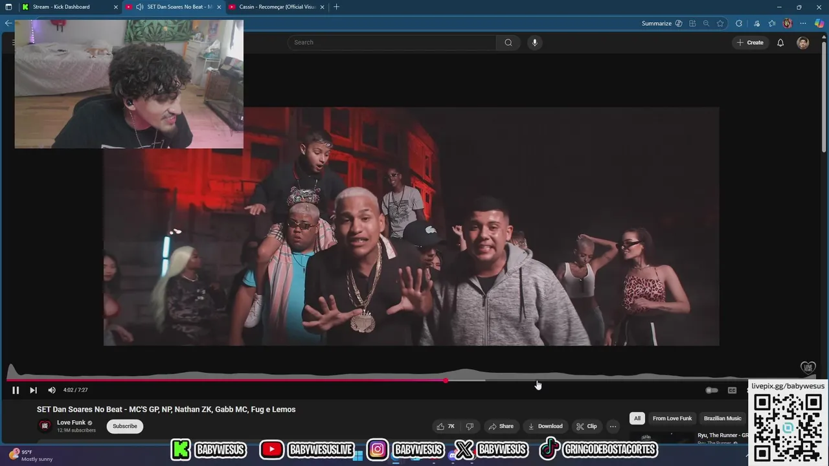The height and width of the screenshot is (466, 829).
Task: Click the Copilot summarize icon beside Summarize
Action: tap(679, 23)
